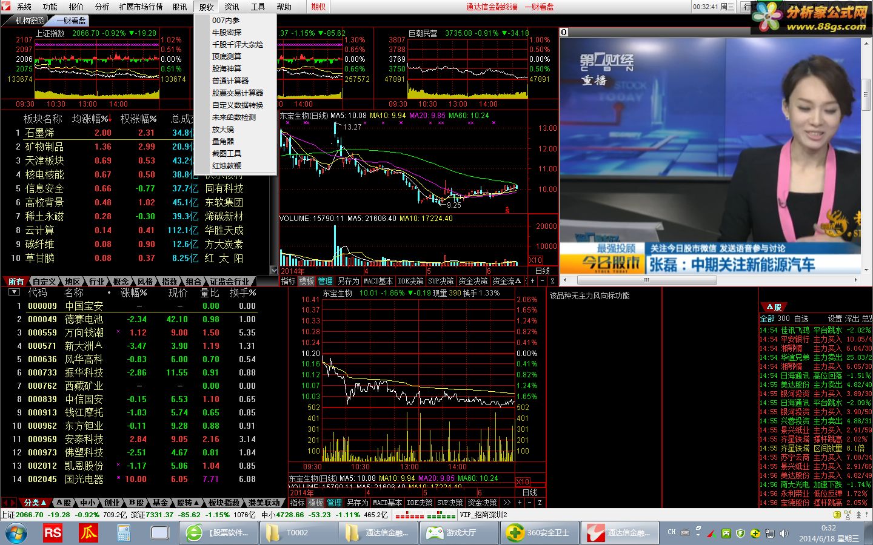Switch to the 证监会行业 tab
873x545 pixels.
coord(230,282)
